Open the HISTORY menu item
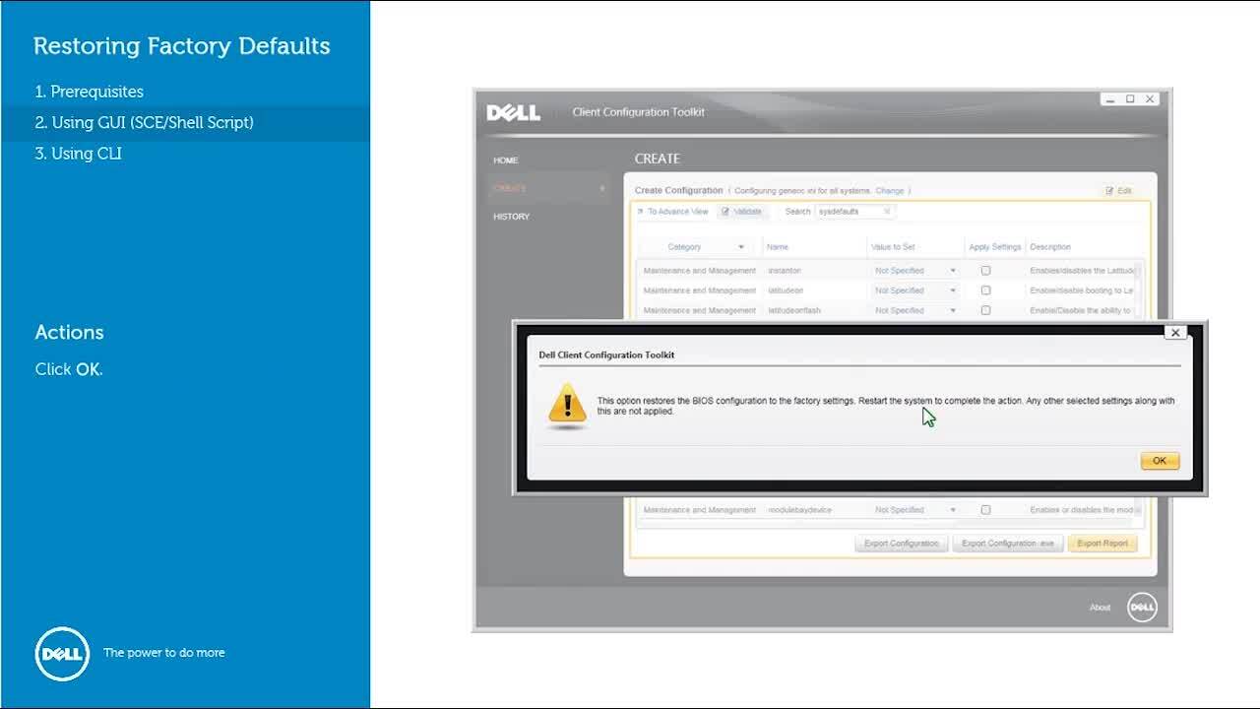 tap(511, 217)
